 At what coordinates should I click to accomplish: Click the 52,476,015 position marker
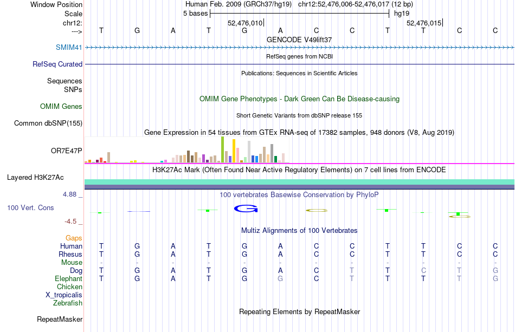coord(424,23)
